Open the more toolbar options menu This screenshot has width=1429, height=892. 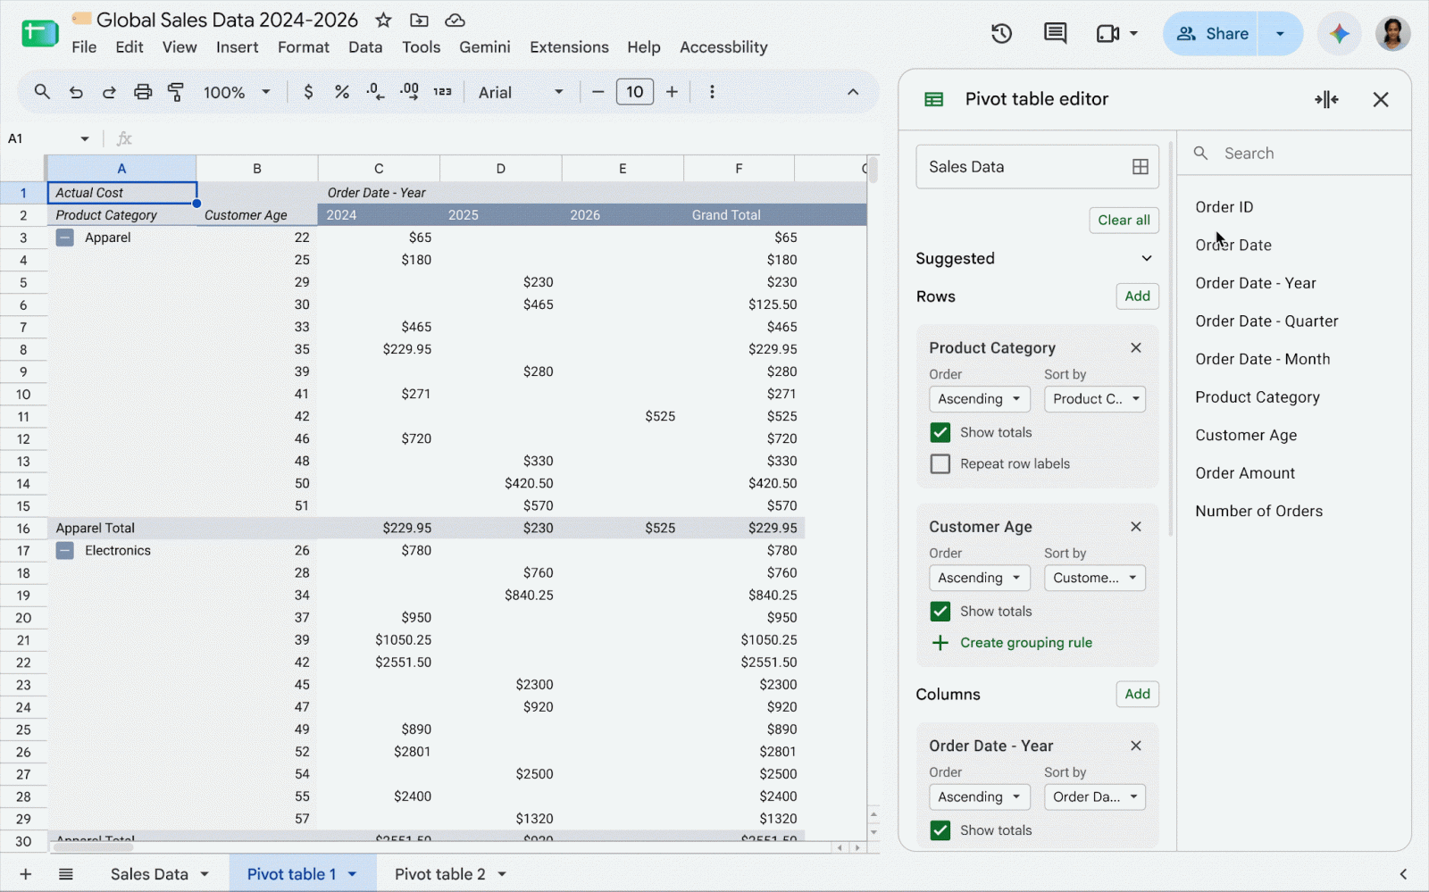pyautogui.click(x=712, y=92)
